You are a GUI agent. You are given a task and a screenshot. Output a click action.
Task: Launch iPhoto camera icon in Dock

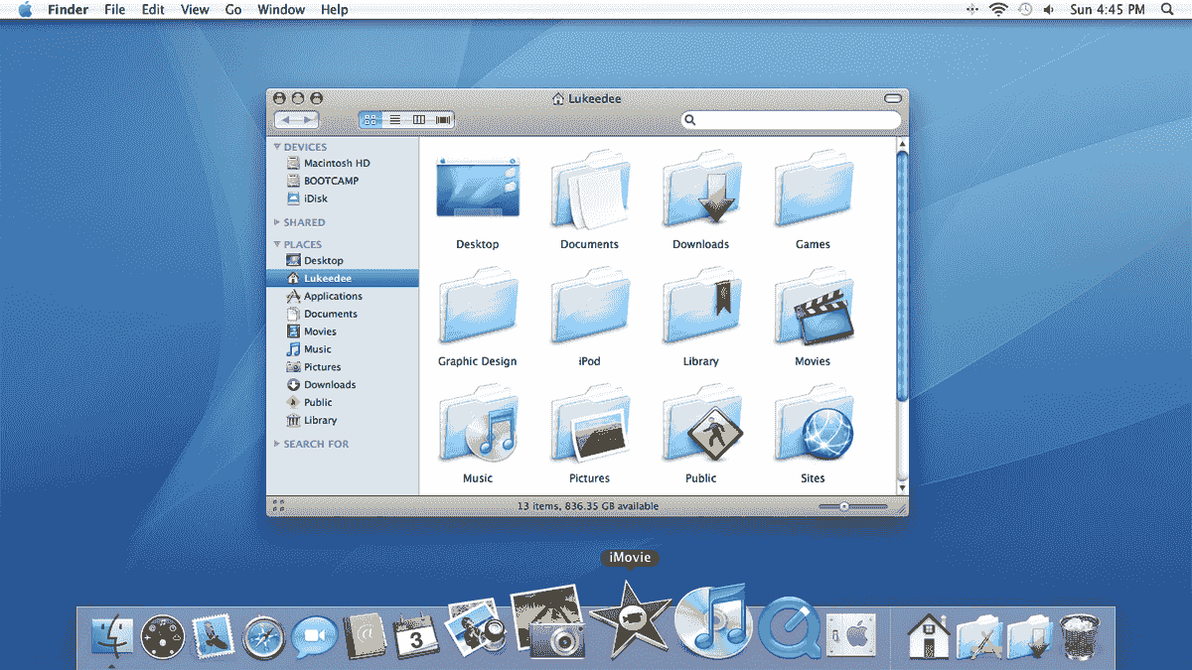(x=547, y=620)
